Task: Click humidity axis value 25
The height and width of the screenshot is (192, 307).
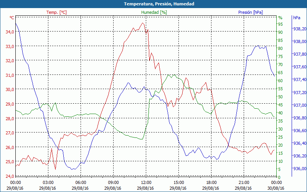Action: (x=281, y=137)
